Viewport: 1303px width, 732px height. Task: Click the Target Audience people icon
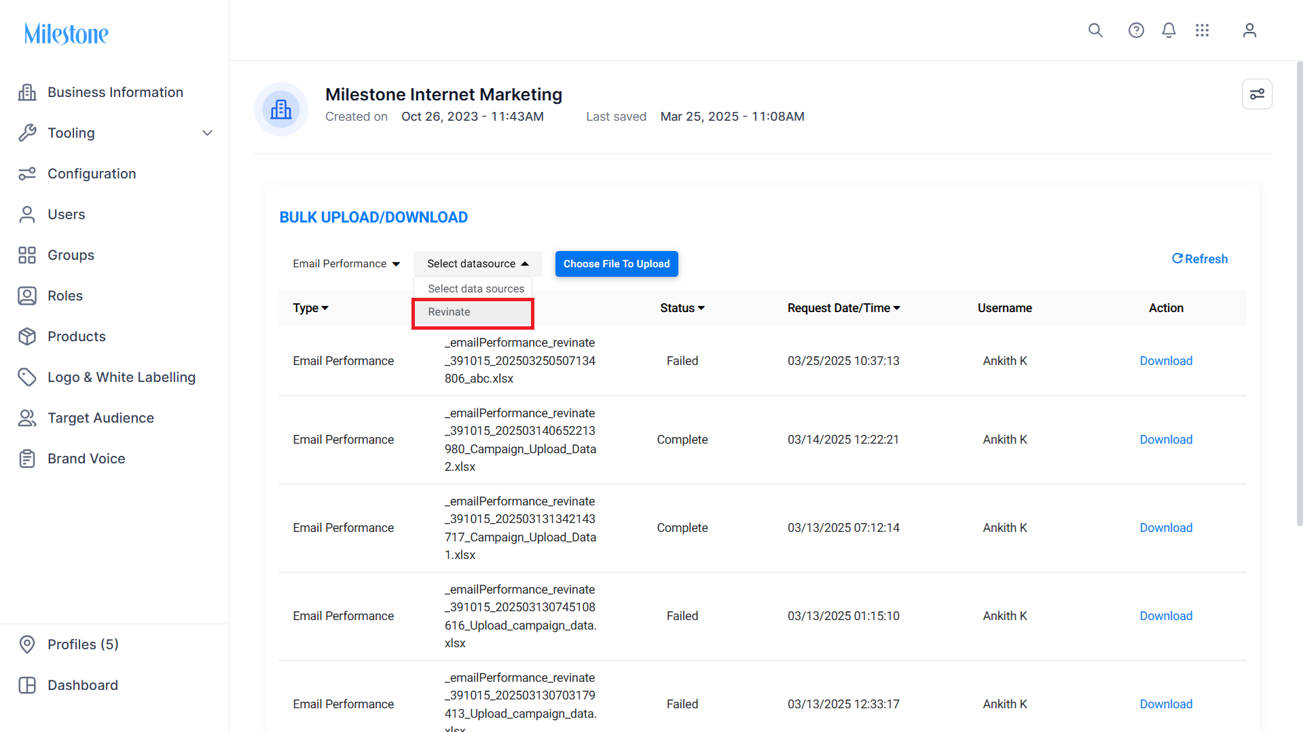point(27,418)
